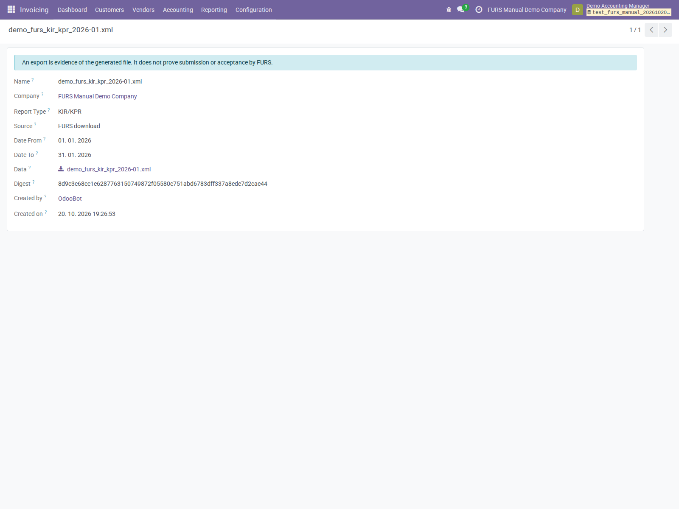Click the Source value FURS download
This screenshot has width=679, height=509.
(x=79, y=126)
